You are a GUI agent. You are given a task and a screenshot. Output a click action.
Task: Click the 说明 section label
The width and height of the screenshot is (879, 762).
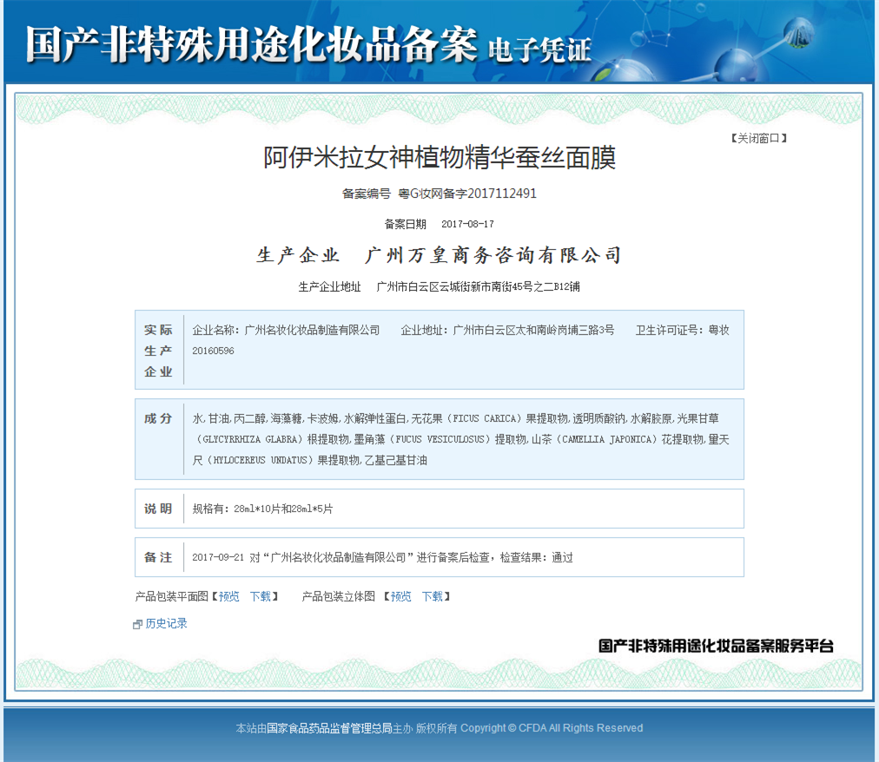point(158,509)
